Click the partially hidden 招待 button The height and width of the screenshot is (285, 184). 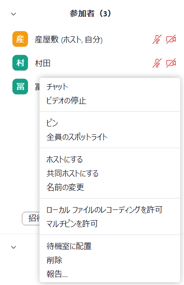point(31,218)
